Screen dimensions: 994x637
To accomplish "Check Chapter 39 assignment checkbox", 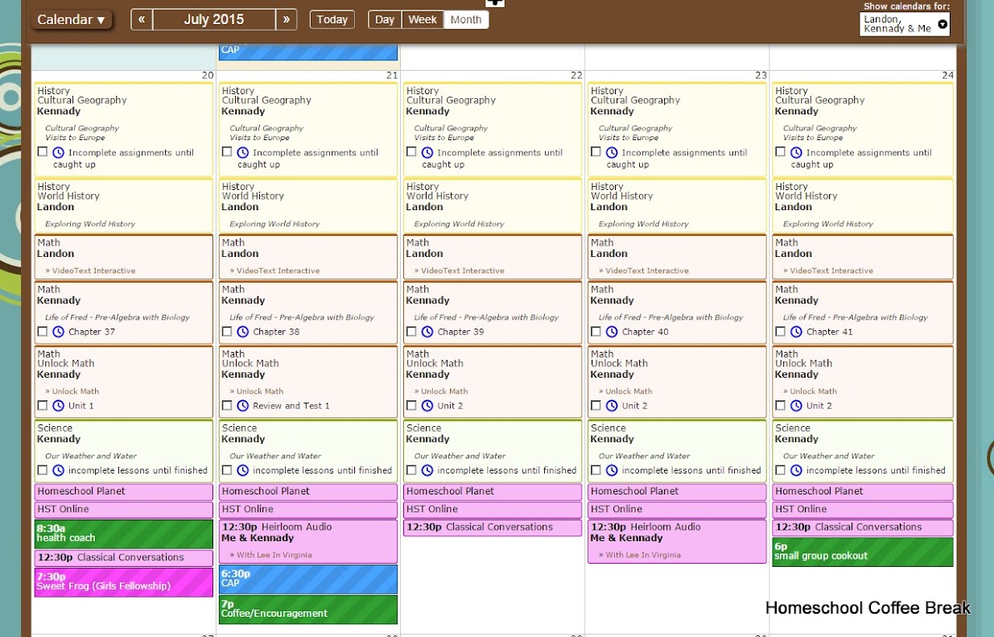I will pos(411,332).
